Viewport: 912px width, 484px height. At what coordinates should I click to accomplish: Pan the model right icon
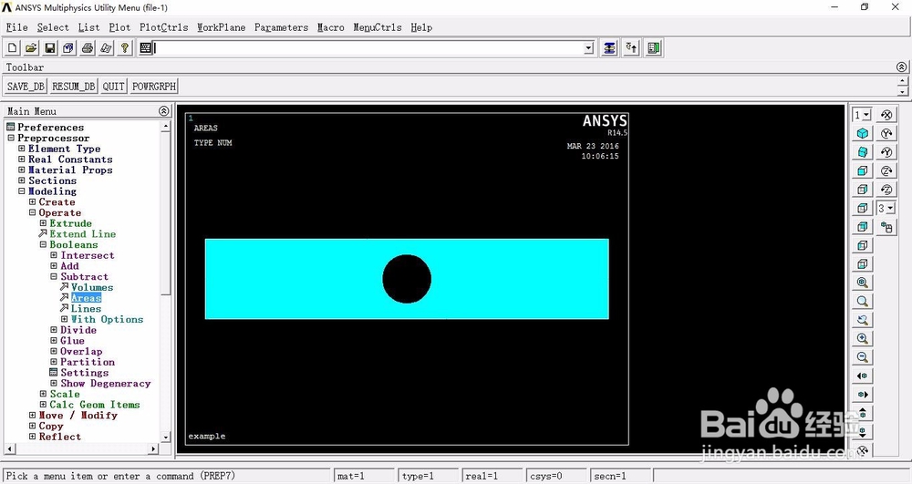tap(863, 395)
